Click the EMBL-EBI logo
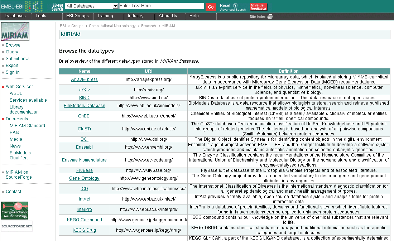 point(21,6)
